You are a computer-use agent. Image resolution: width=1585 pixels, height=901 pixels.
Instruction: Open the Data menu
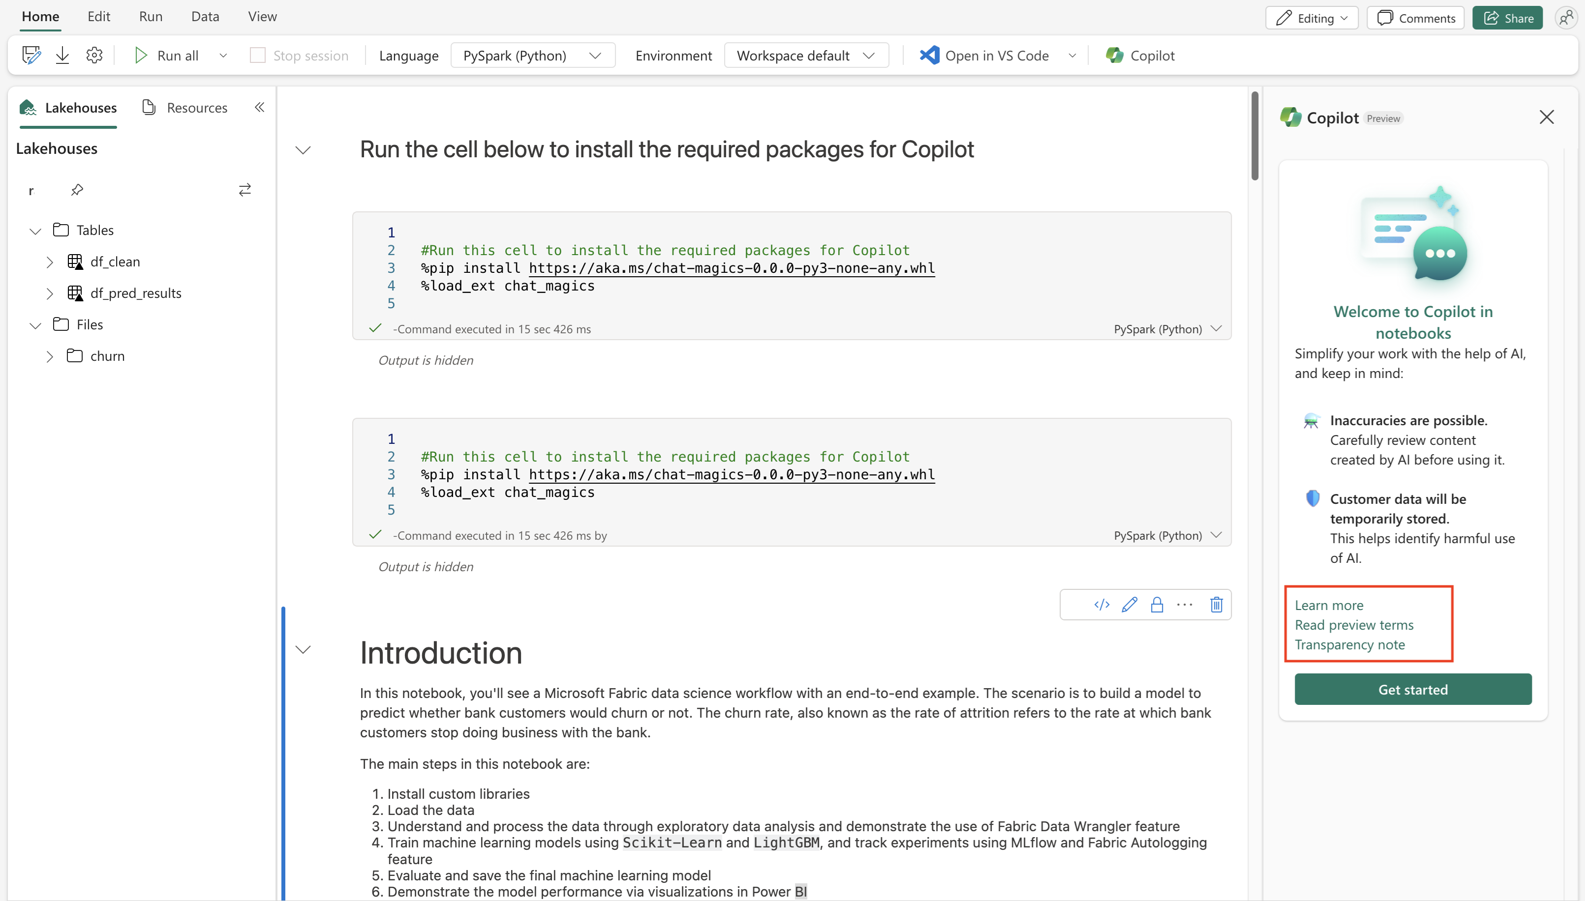(x=205, y=17)
